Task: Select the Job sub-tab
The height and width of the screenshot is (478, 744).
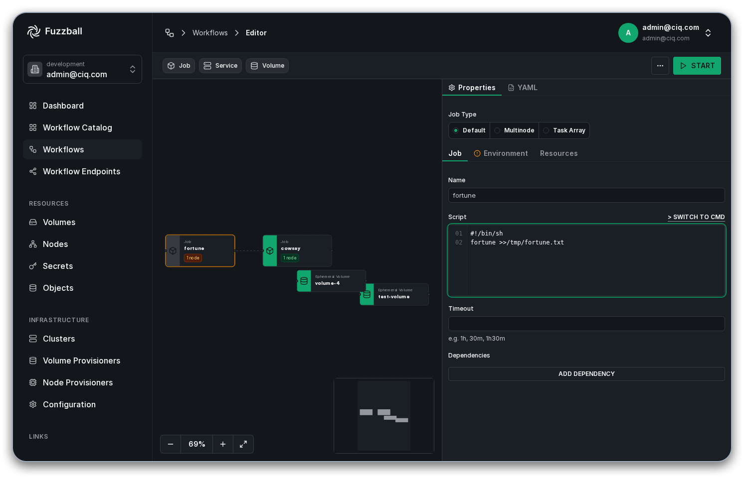Action: click(455, 153)
